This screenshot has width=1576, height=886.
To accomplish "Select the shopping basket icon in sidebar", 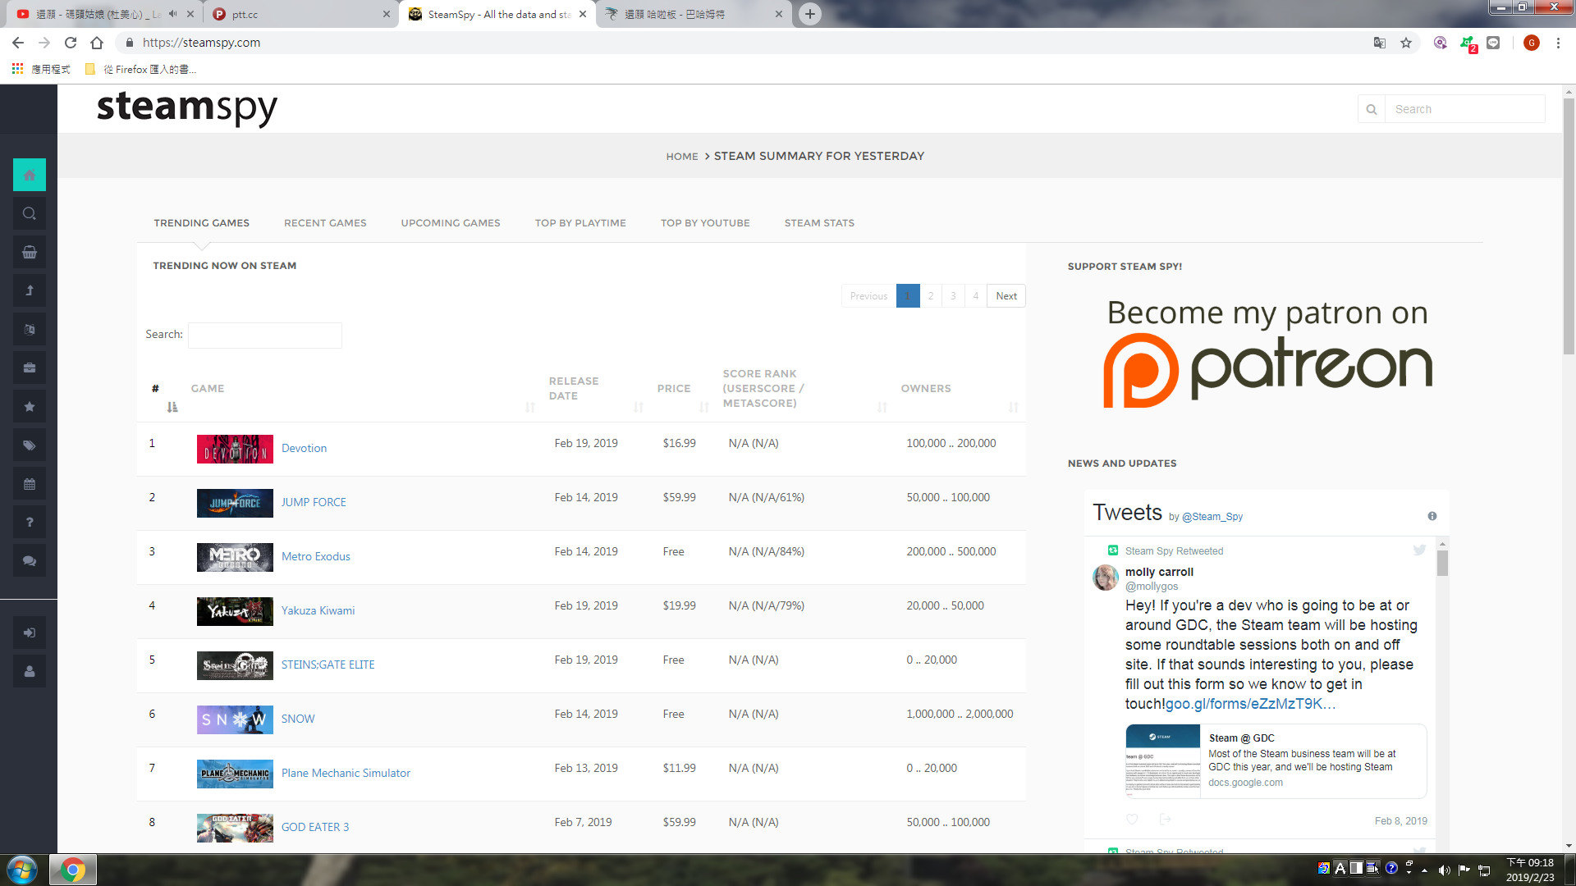I will [30, 252].
